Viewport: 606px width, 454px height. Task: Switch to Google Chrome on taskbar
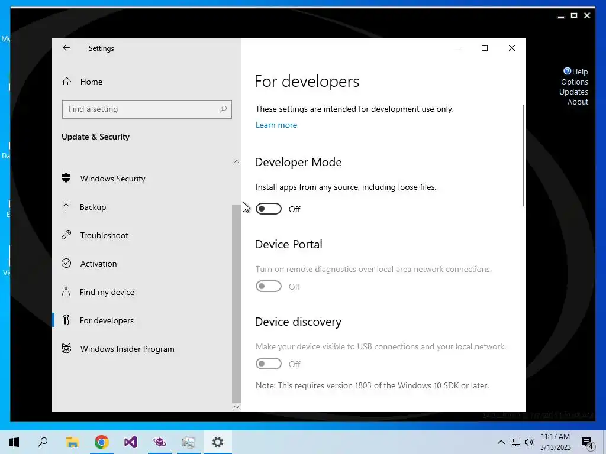(101, 442)
